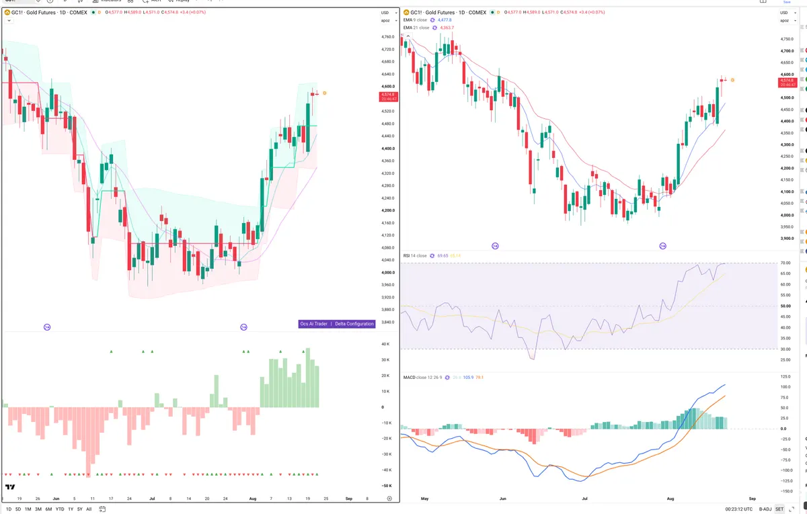
Task: Click Aug label on the left time axis
Action: click(253, 499)
